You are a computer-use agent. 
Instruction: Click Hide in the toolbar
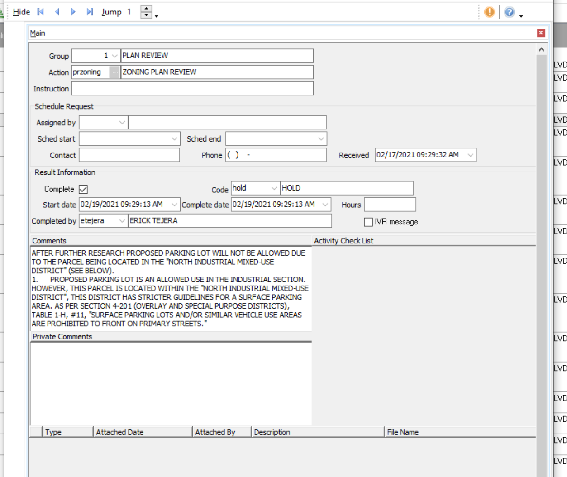tap(21, 12)
